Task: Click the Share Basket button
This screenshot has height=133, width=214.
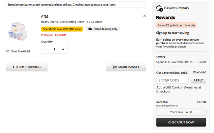Action: tap(126, 67)
